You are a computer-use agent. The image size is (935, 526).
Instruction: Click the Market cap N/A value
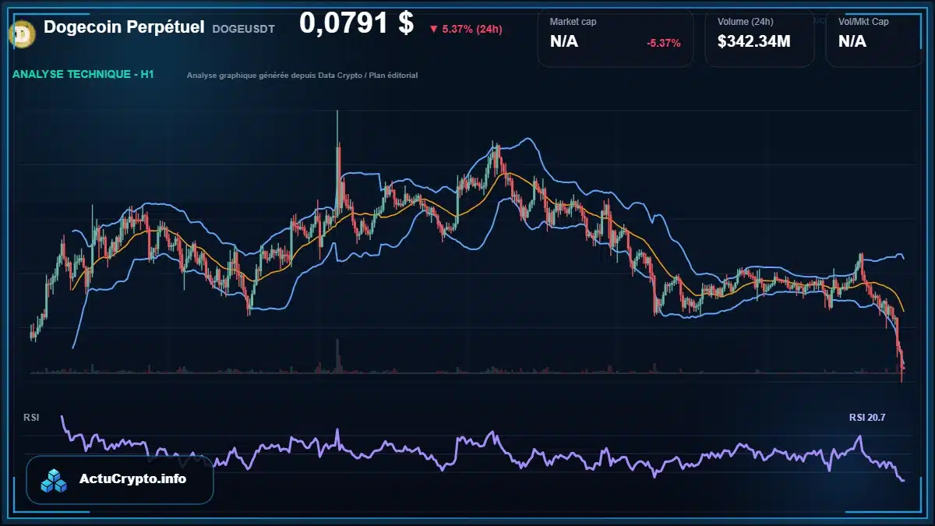point(564,41)
